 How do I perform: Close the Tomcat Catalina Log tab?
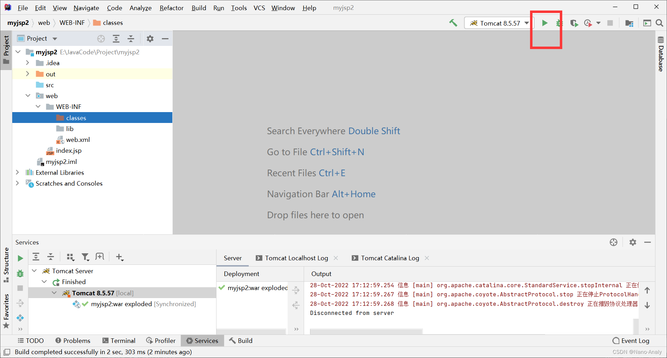click(x=427, y=258)
